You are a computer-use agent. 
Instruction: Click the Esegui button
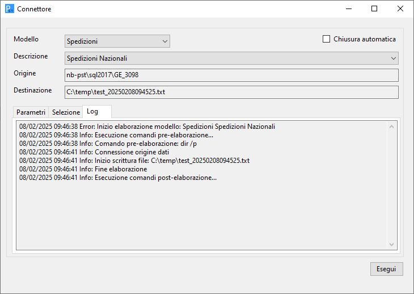387,269
